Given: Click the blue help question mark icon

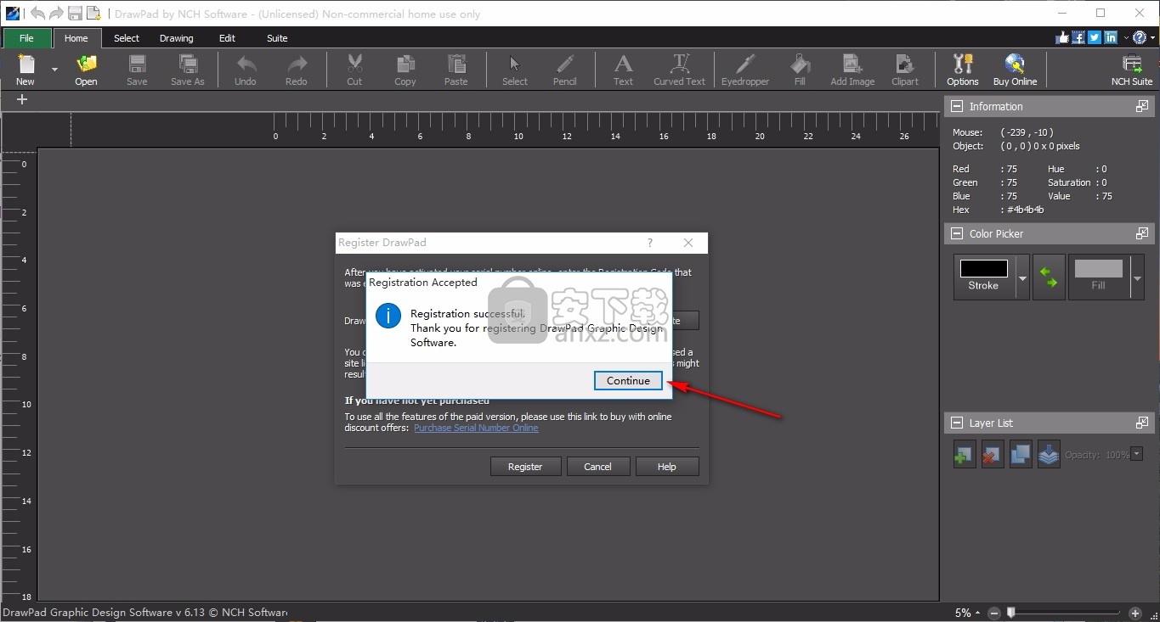Looking at the screenshot, I should pyautogui.click(x=1139, y=37).
